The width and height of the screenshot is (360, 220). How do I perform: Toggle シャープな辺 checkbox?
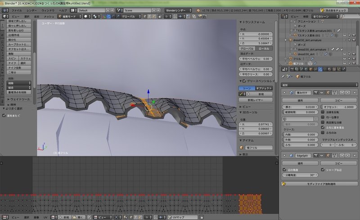tap(323, 170)
